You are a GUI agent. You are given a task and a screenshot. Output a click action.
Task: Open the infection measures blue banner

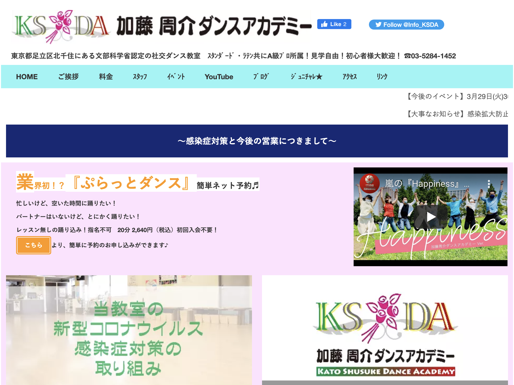tap(257, 141)
